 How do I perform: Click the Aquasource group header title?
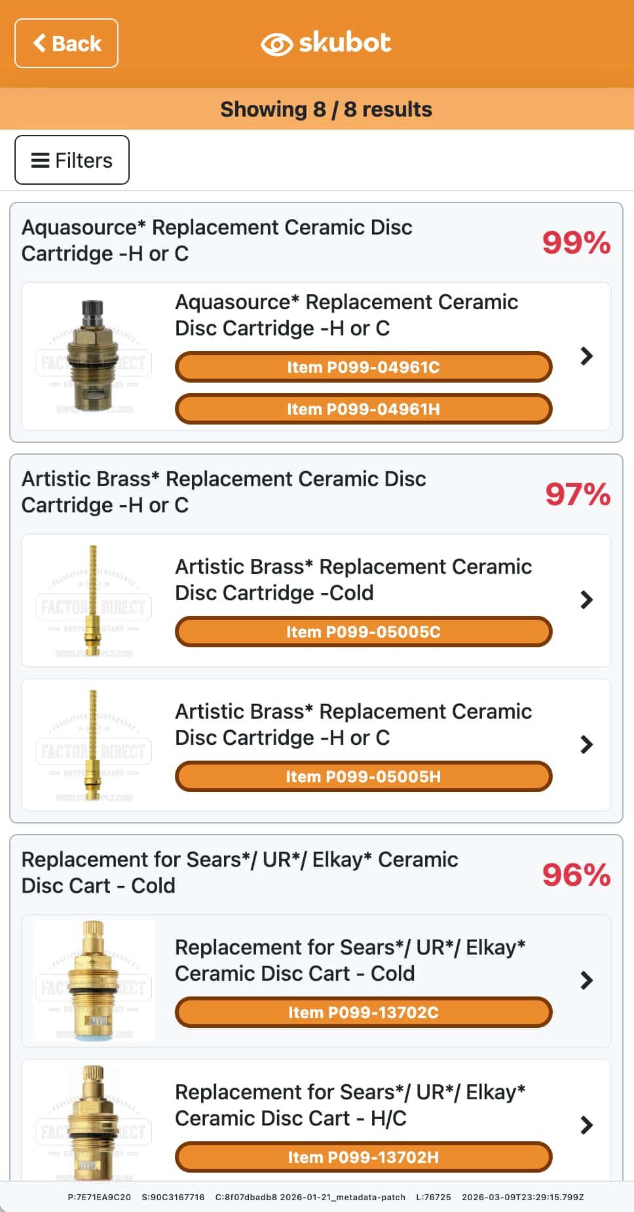[x=217, y=240]
